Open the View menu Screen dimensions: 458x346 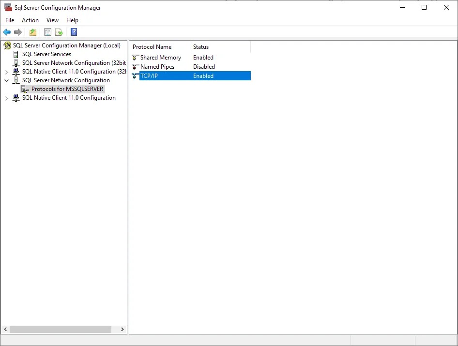52,20
